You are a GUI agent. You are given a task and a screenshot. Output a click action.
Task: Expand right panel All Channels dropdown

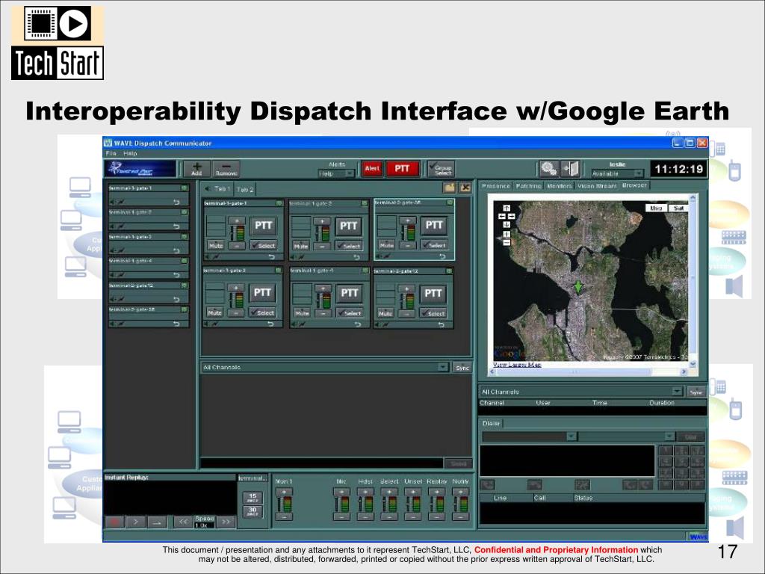[x=581, y=392]
